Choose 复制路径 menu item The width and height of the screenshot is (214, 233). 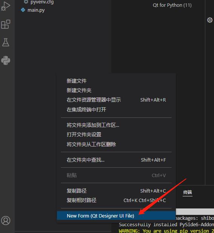coord(116,191)
